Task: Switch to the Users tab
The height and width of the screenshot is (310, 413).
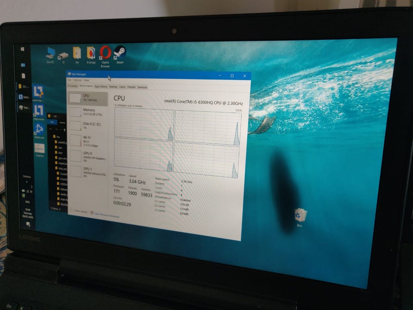Action: coord(122,87)
